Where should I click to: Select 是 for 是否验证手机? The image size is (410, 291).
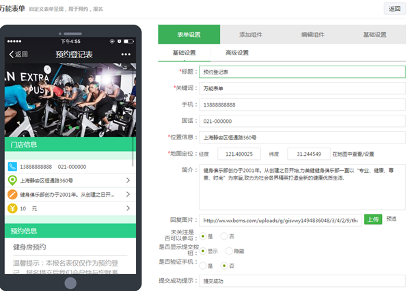203,266
